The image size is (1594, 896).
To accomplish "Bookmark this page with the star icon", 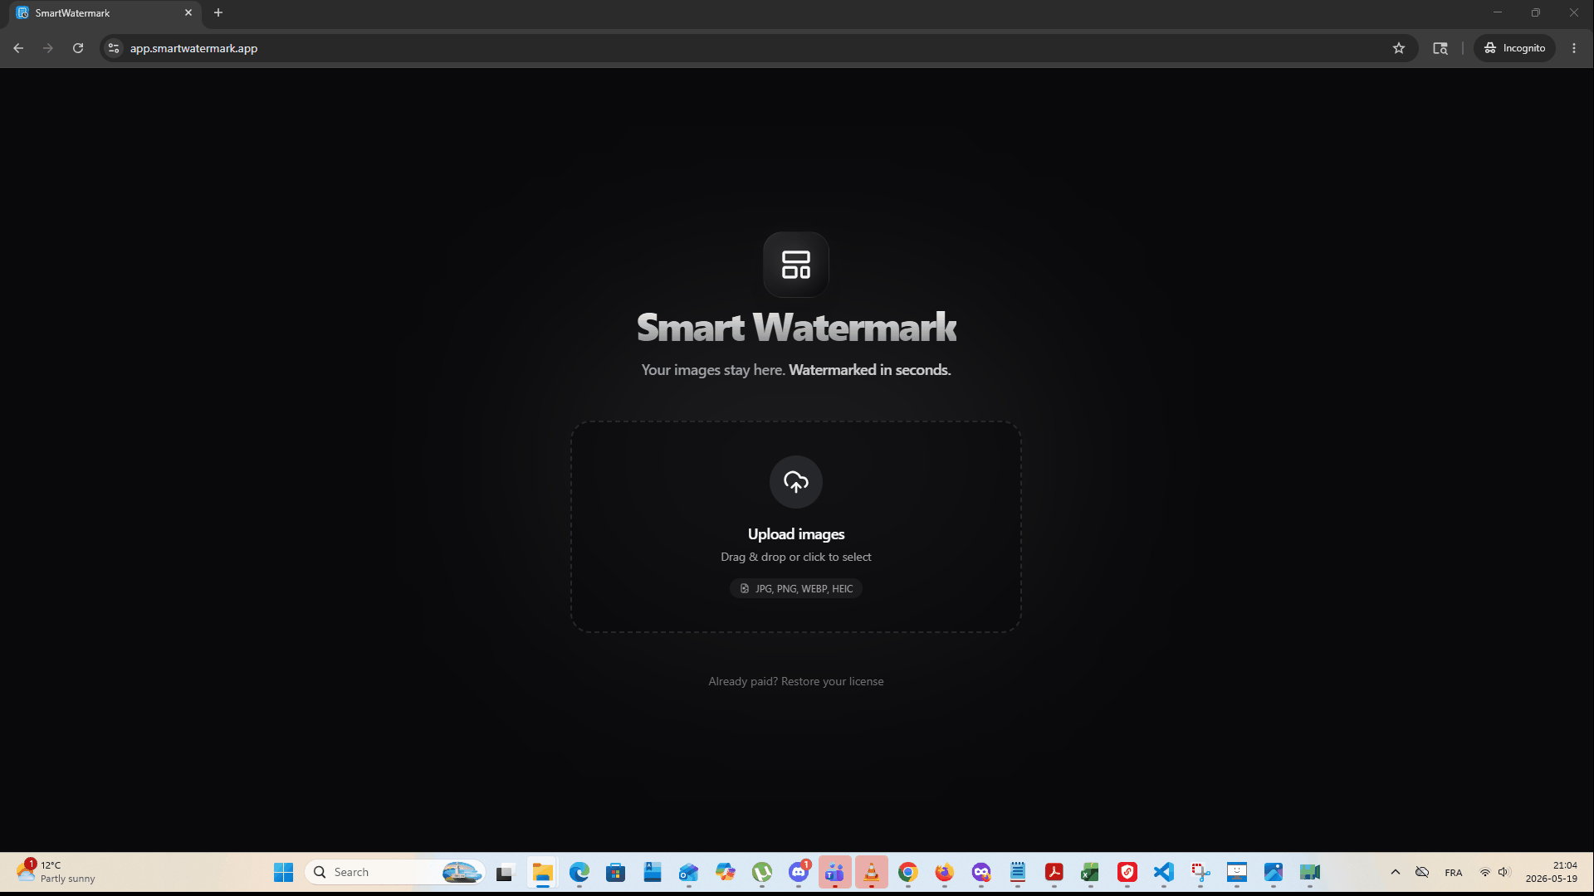I will tap(1399, 48).
